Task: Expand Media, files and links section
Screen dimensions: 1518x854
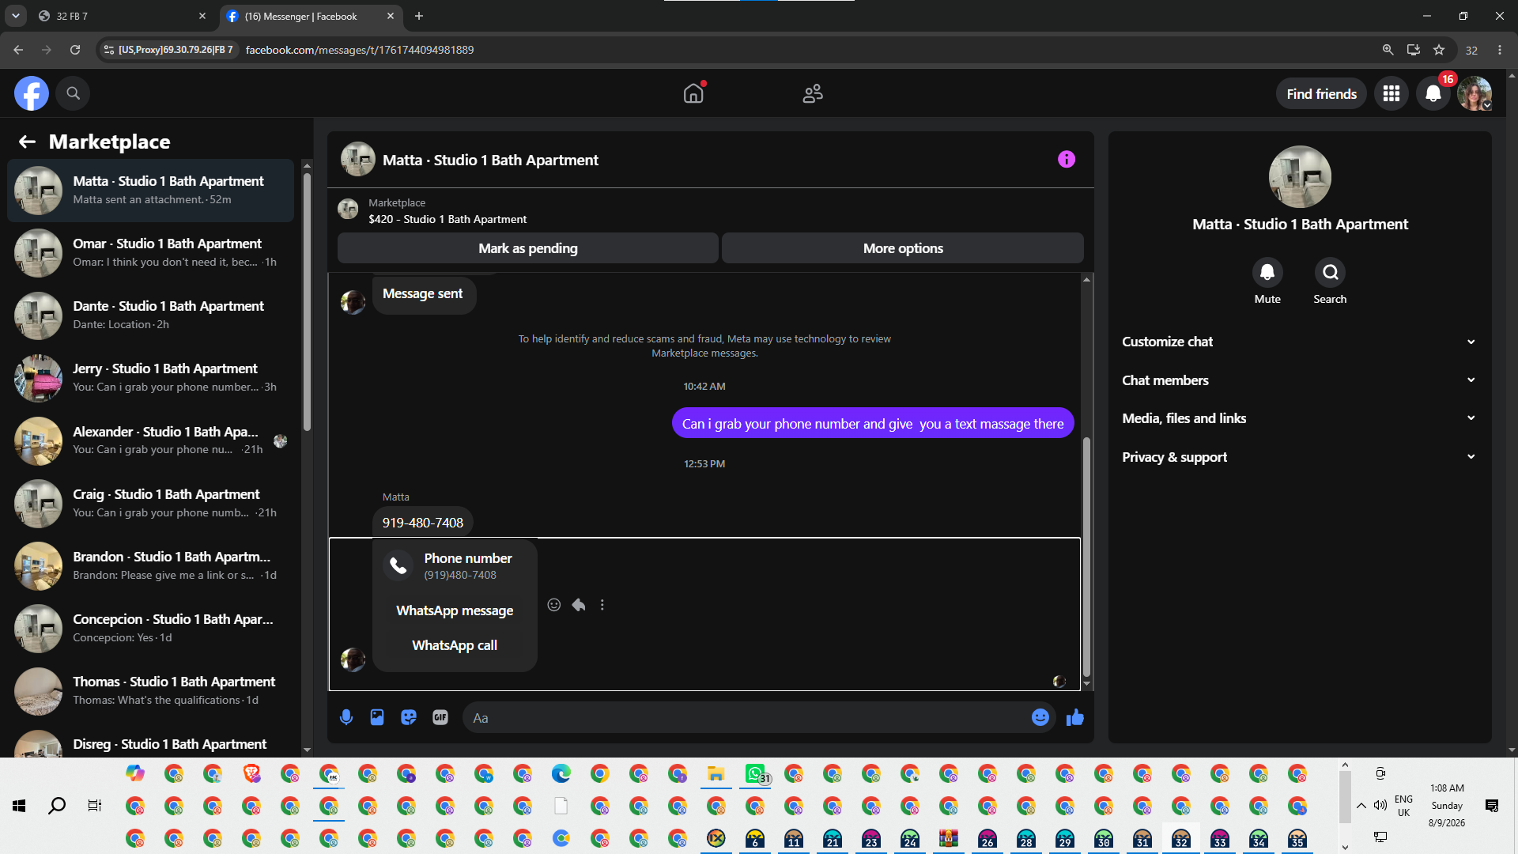Action: 1299,418
